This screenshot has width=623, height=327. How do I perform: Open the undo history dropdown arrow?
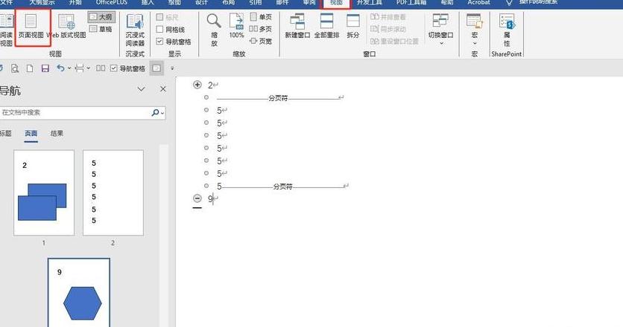click(69, 68)
